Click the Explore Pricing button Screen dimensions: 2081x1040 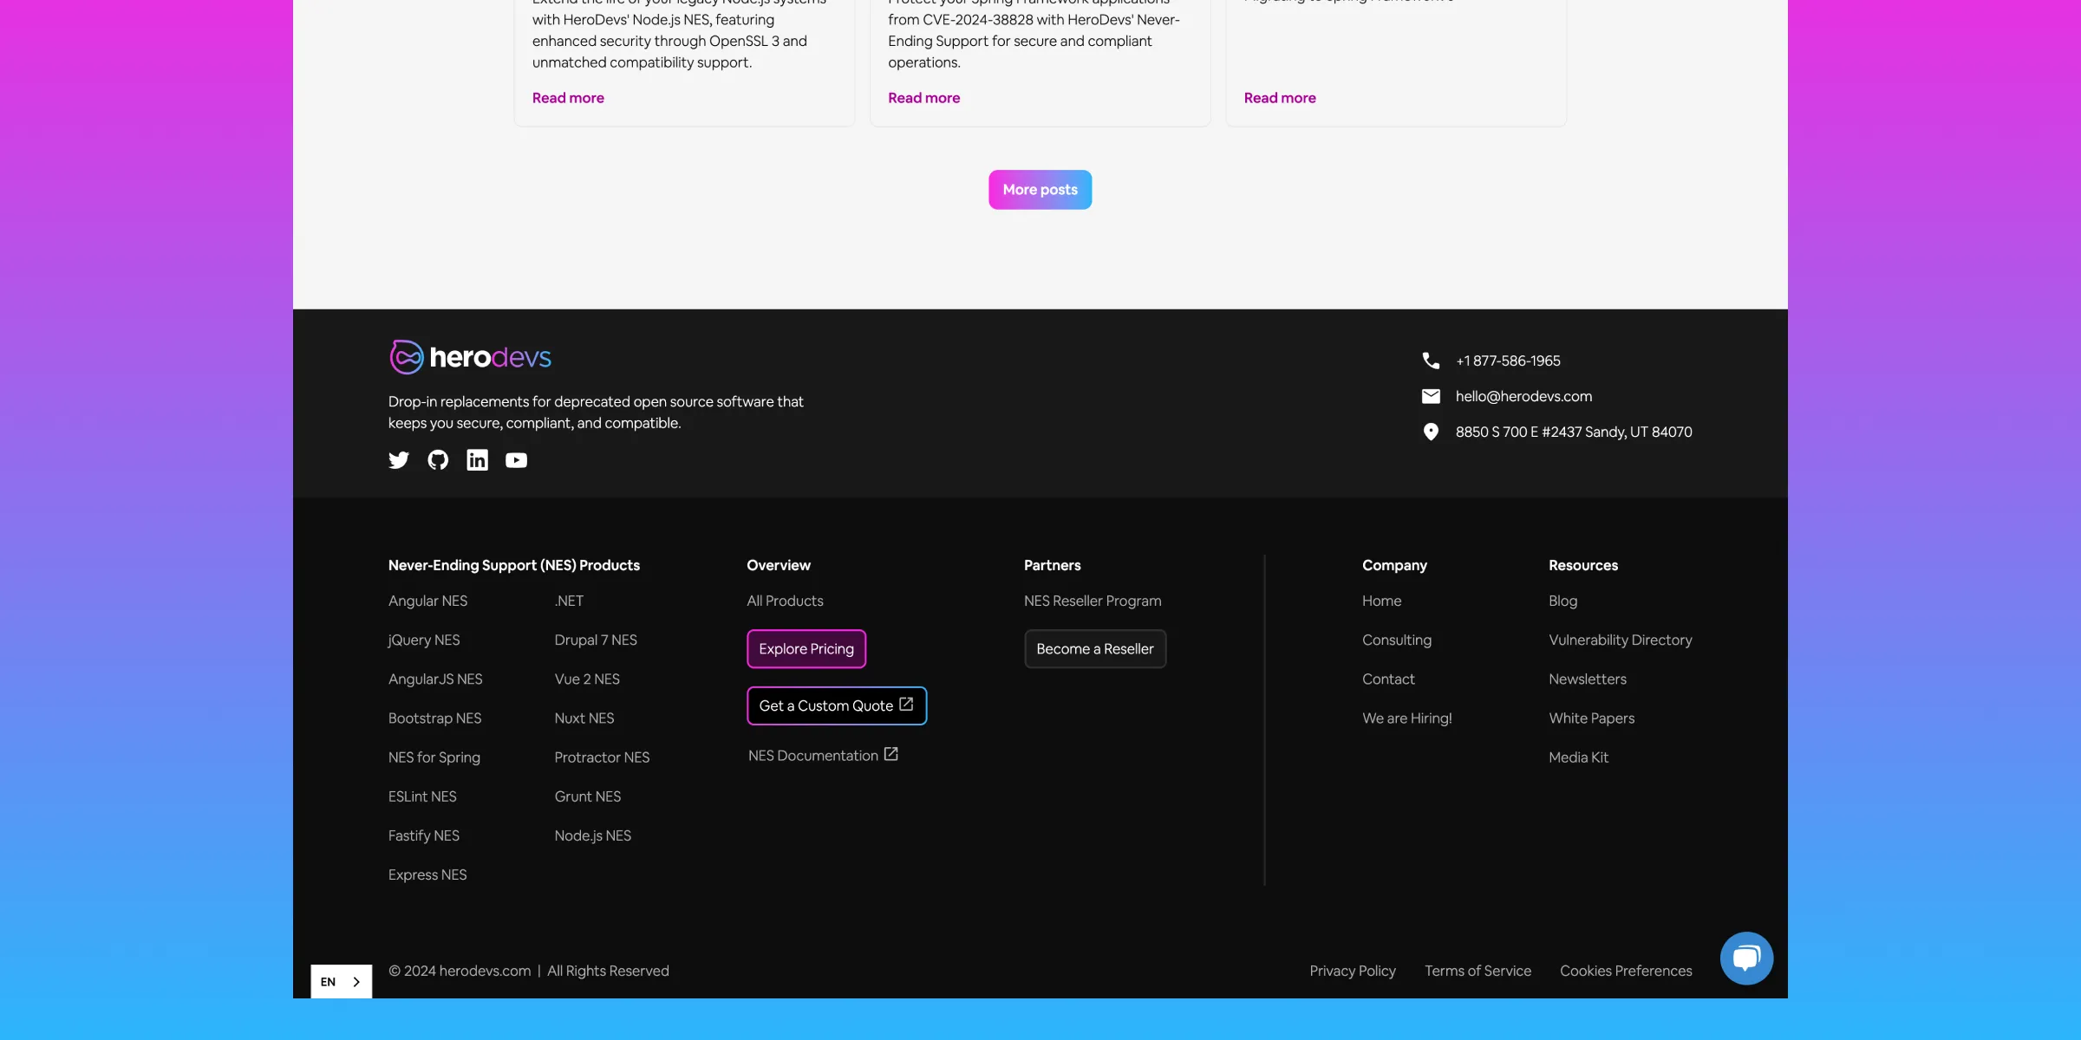806,649
